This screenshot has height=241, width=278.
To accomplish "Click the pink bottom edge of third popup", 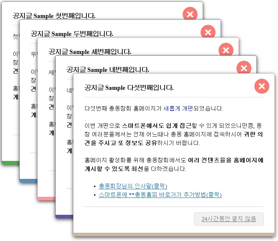I will (46, 199).
